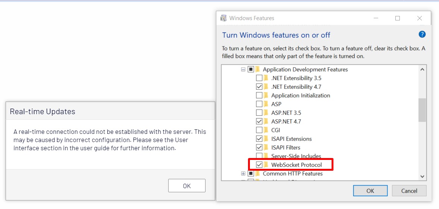Click the ISAPI Filters folder icon
The image size is (439, 209).
pyautogui.click(x=266, y=148)
